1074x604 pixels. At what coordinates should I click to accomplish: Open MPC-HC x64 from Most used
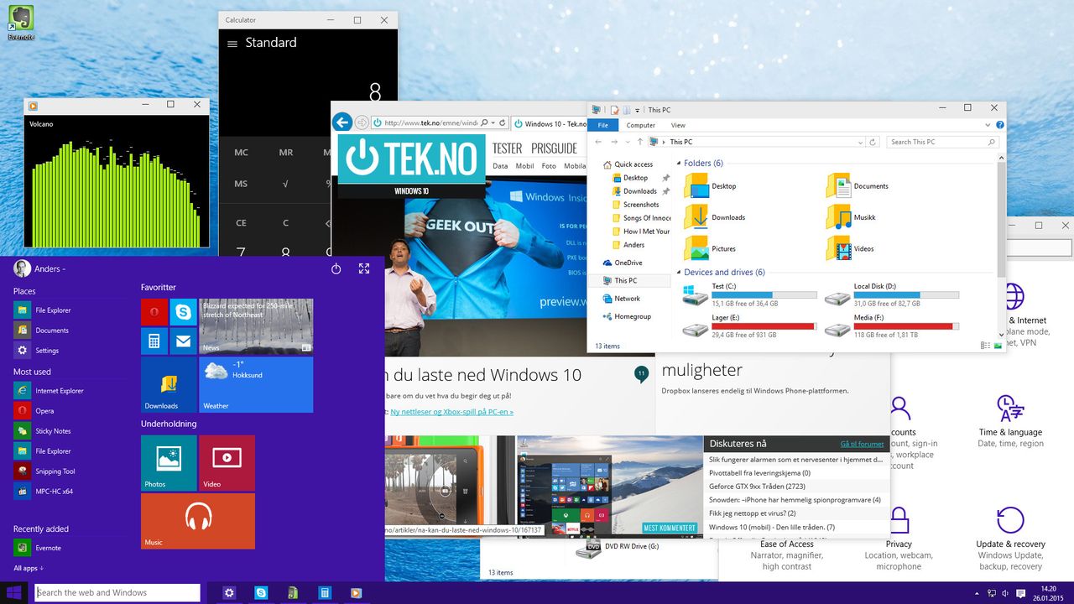(x=44, y=492)
